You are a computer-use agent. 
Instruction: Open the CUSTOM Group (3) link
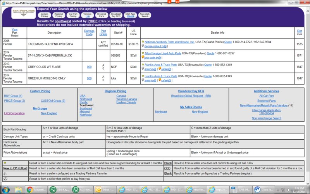[x=53, y=101]
